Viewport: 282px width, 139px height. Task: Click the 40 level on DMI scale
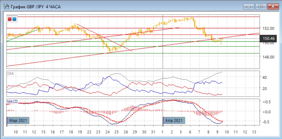pyautogui.click(x=265, y=77)
